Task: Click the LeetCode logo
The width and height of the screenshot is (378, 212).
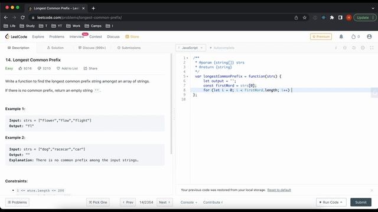Action: [16, 37]
